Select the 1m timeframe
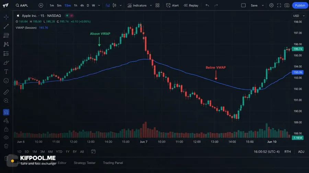Image resolution: width=309 pixels, height=173 pixels. 52,5
